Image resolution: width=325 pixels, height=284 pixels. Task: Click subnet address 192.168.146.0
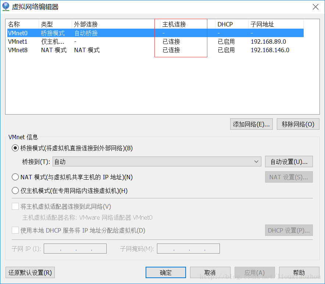pyautogui.click(x=270, y=50)
